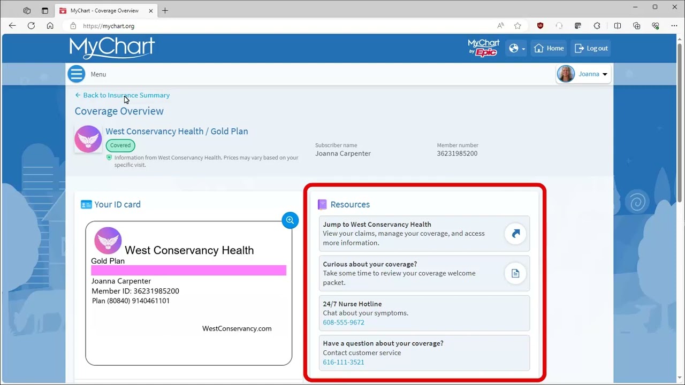The image size is (685, 385).
Task: Open the Read aloud icon
Action: tap(501, 26)
